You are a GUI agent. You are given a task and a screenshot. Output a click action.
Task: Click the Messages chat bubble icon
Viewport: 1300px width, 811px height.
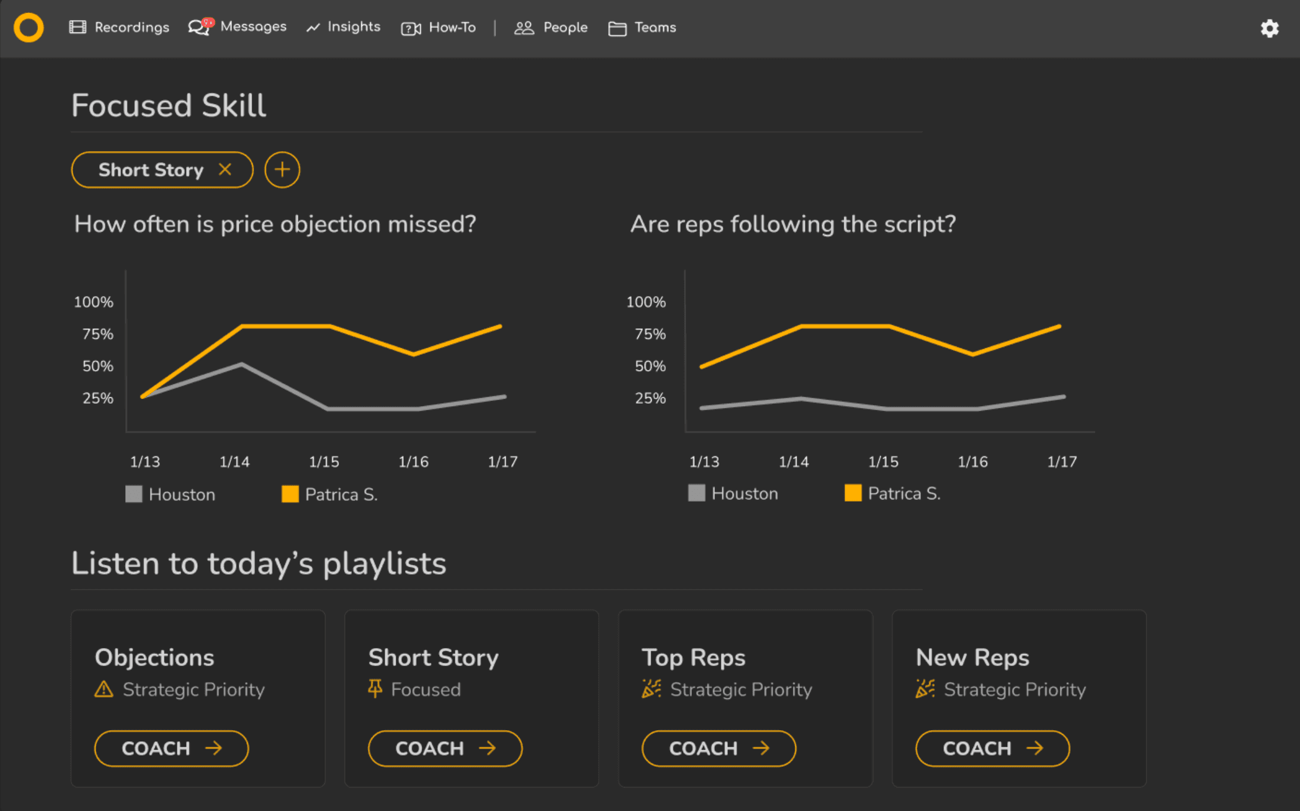coord(198,27)
